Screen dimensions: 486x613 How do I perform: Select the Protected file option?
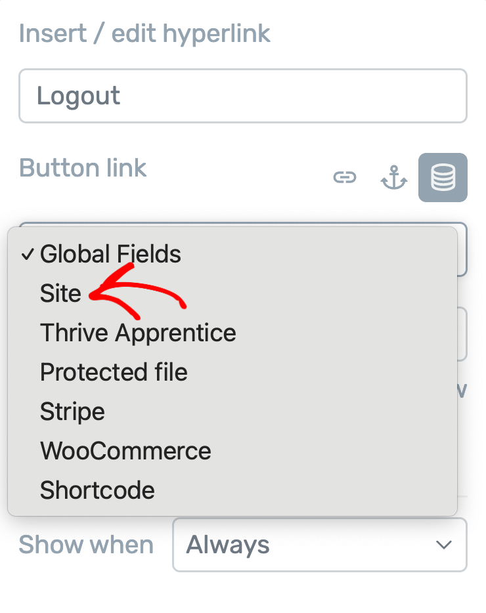[x=114, y=371]
